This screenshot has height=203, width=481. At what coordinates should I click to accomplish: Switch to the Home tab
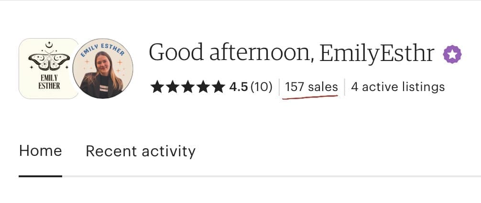[x=40, y=151]
